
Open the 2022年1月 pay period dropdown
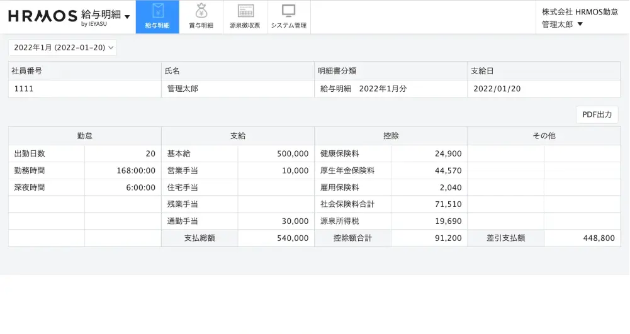(x=63, y=47)
